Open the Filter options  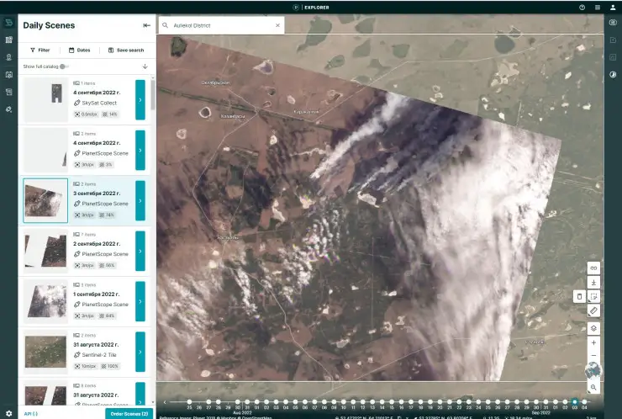[40, 50]
